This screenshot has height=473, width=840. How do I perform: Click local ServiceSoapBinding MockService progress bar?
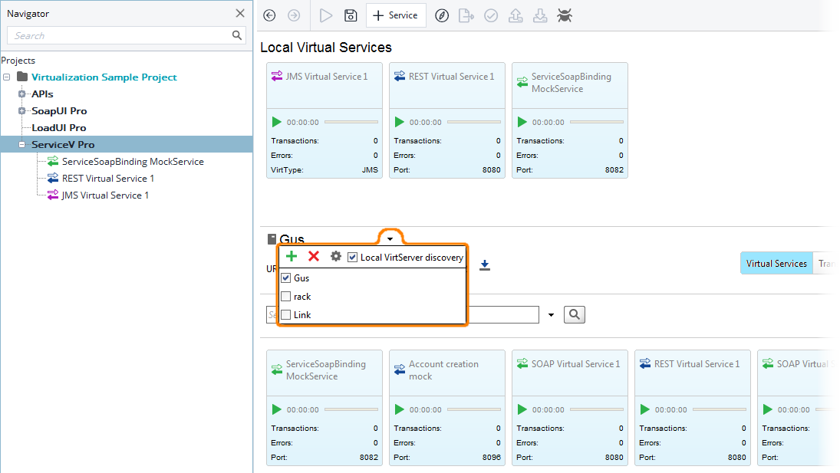(x=597, y=122)
